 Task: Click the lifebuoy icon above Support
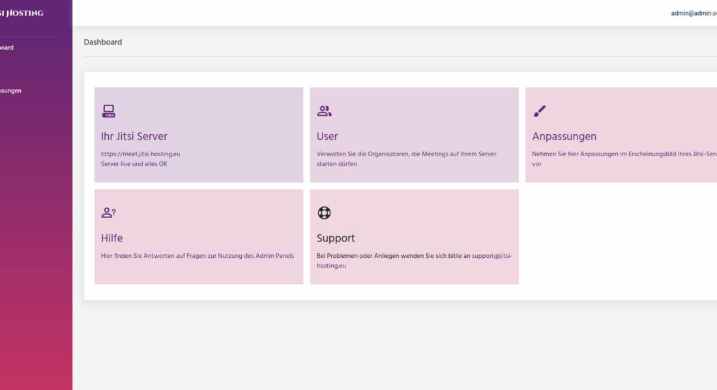pos(324,213)
